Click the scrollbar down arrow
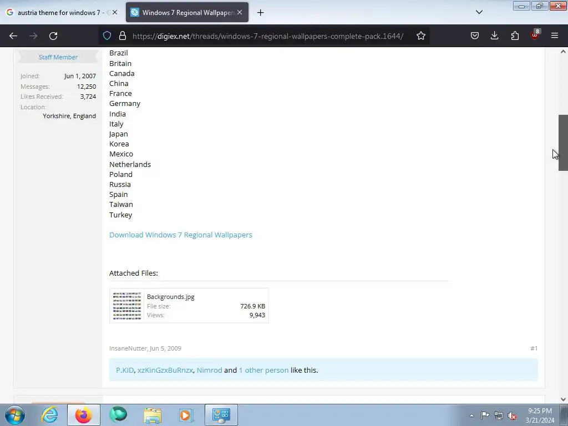 pos(563,399)
